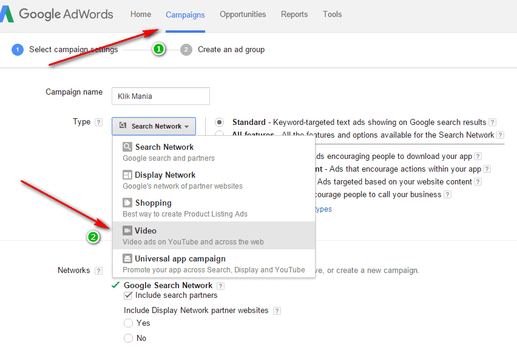Click the Display Network layout icon
The height and width of the screenshot is (347, 517).
(127, 175)
